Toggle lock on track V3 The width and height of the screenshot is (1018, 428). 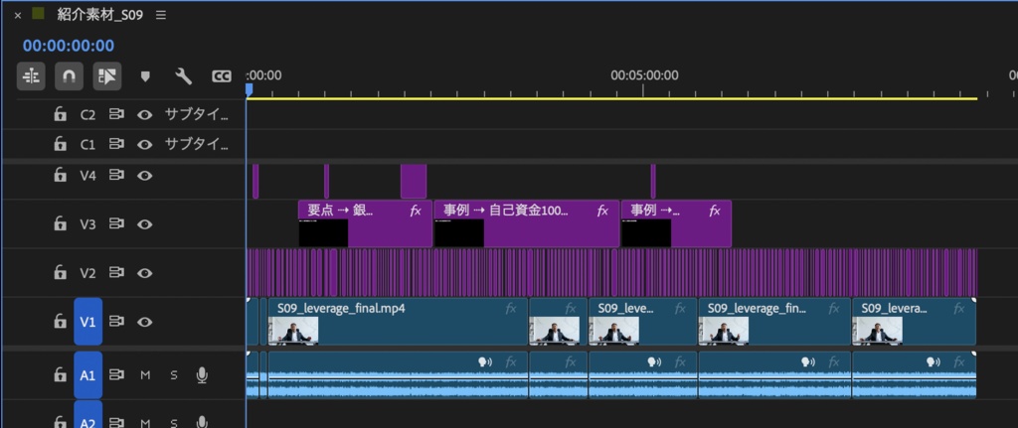60,223
